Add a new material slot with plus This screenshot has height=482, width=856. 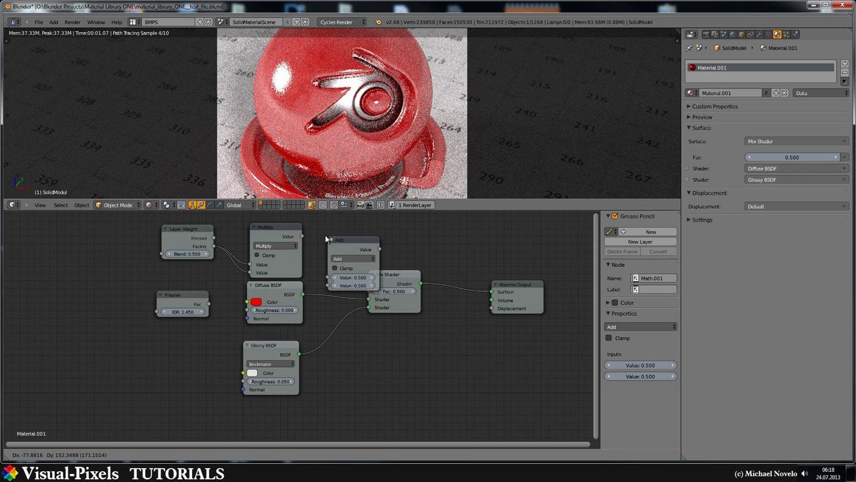[845, 64]
